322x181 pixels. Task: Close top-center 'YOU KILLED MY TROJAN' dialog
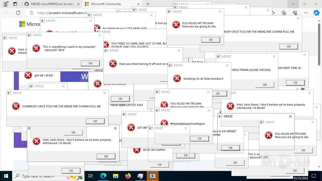[220, 12]
